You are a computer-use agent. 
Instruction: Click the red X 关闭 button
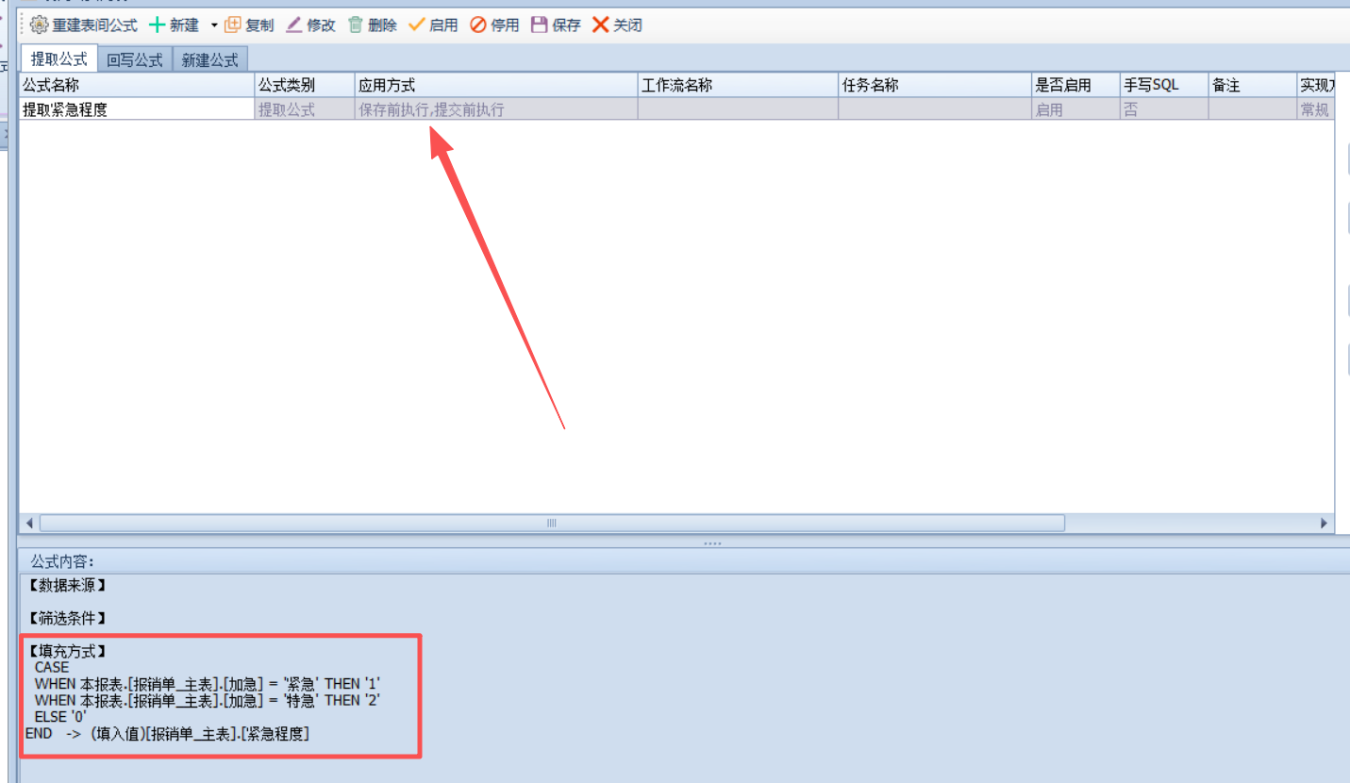point(600,25)
